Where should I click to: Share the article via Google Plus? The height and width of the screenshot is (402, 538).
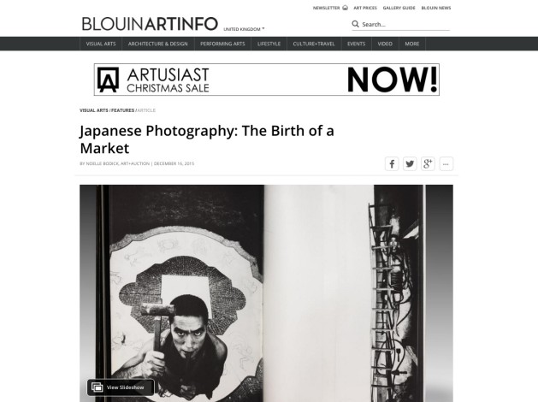click(428, 164)
